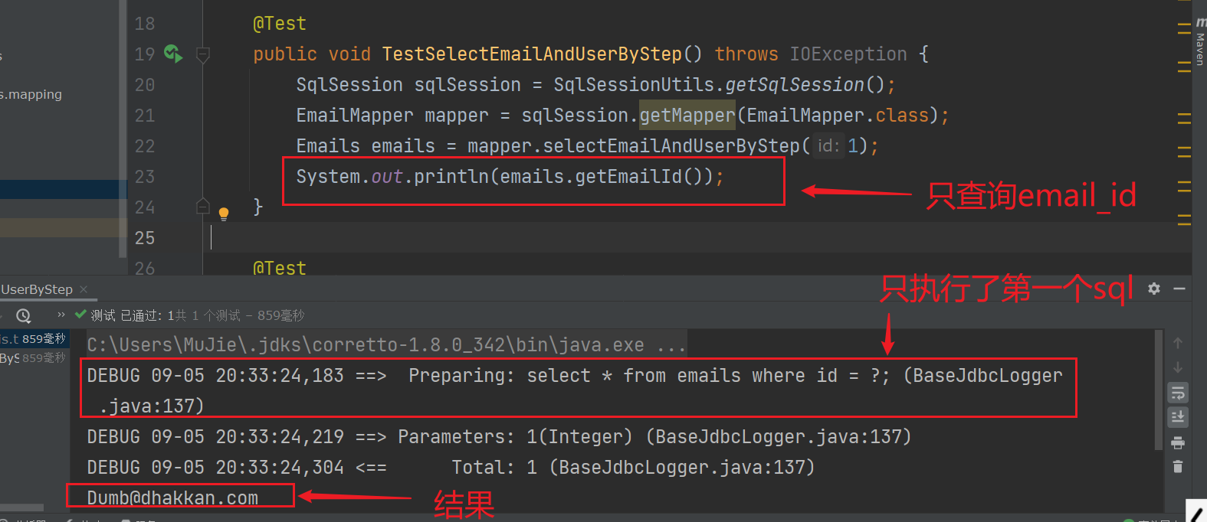This screenshot has width=1207, height=522.
Task: Click the yellow lightbulb quick-fix icon
Action: [224, 214]
